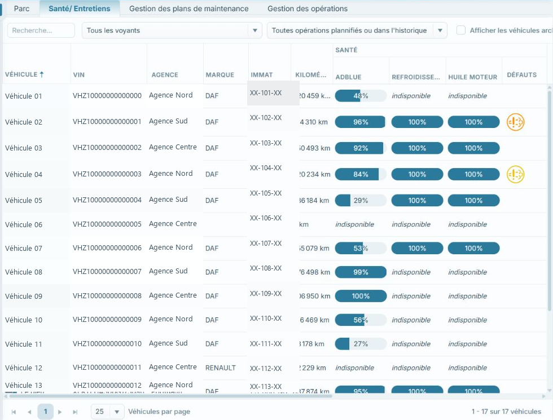
Task: Click the 29% AdBlue bar of Véhicule 05
Action: (x=361, y=201)
